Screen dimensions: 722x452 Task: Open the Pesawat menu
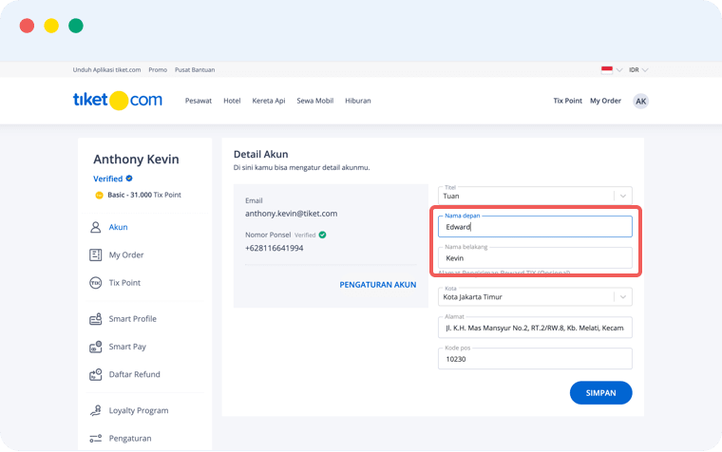click(x=199, y=101)
